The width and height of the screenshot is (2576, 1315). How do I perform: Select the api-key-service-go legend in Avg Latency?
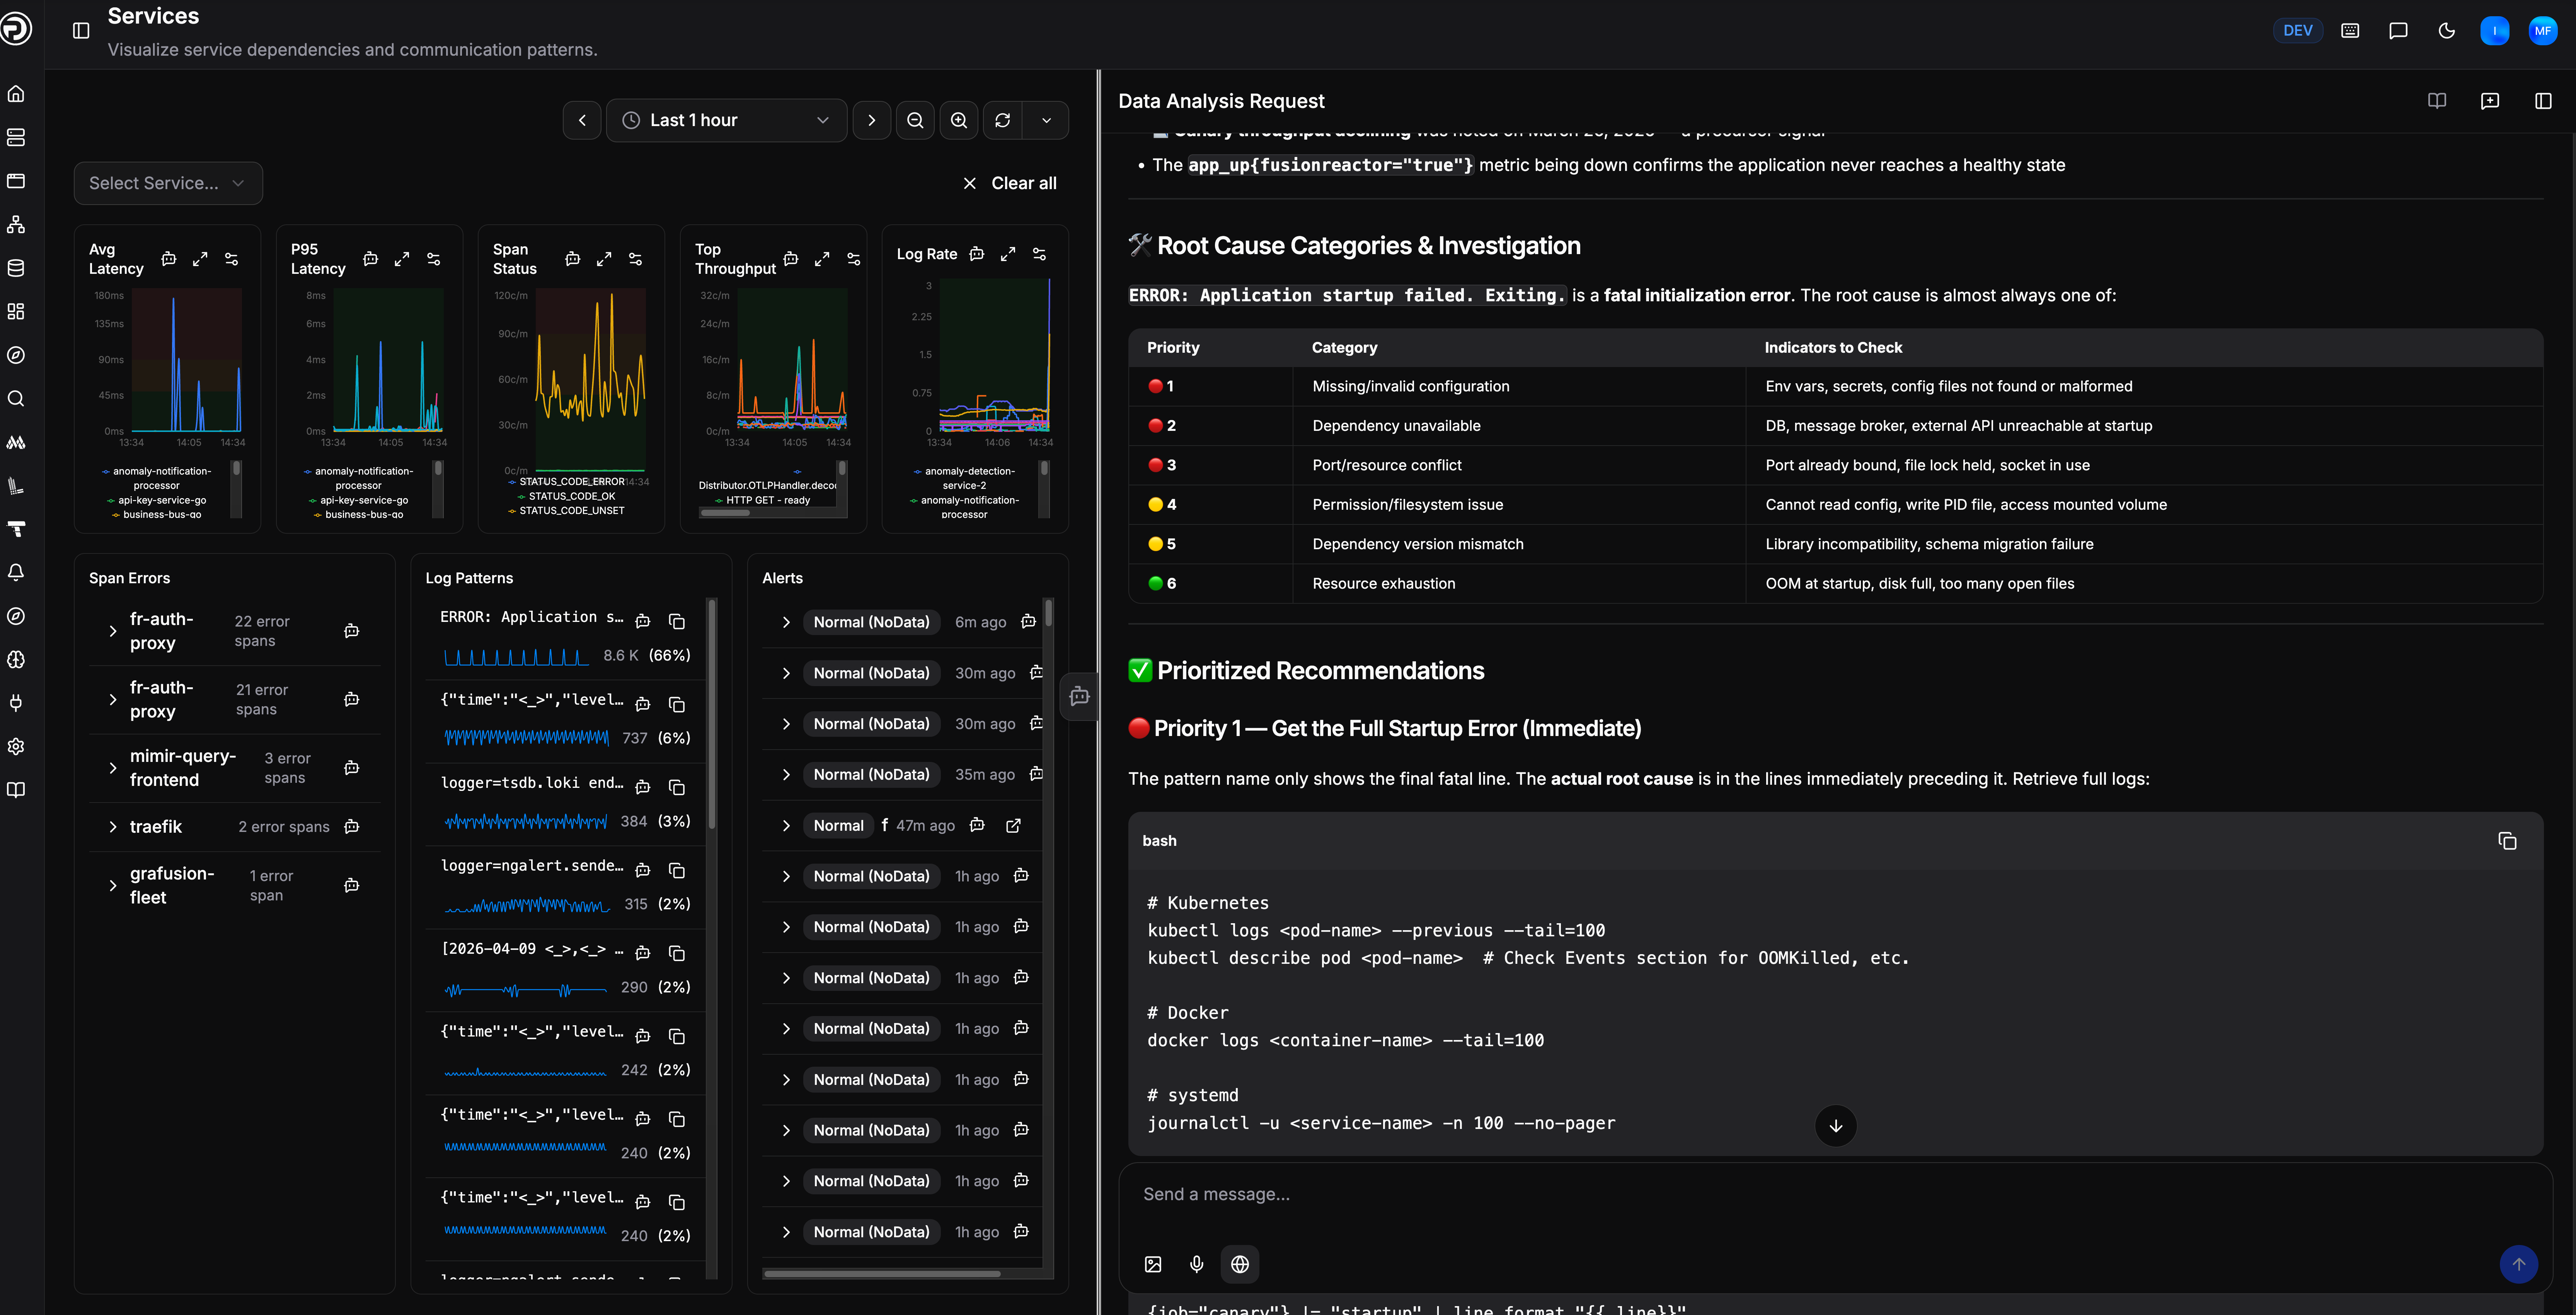[162, 500]
